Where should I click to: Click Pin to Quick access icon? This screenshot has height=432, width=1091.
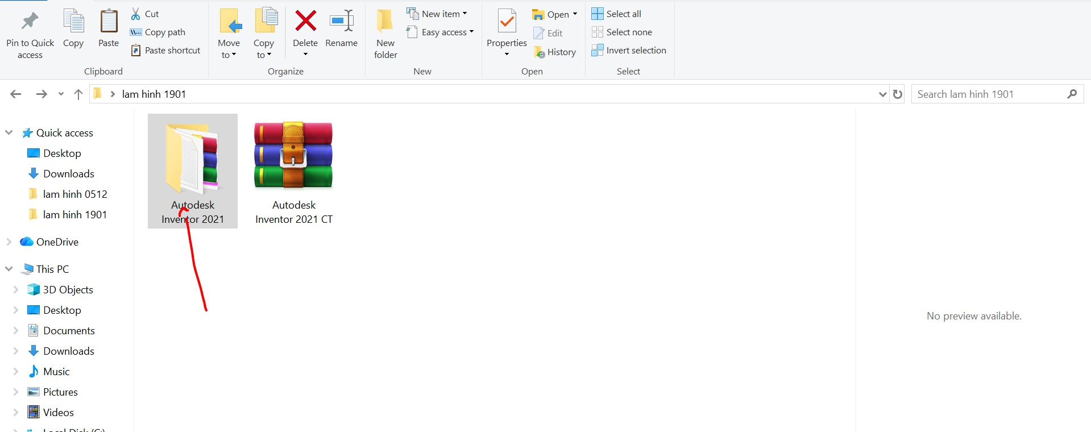[30, 22]
